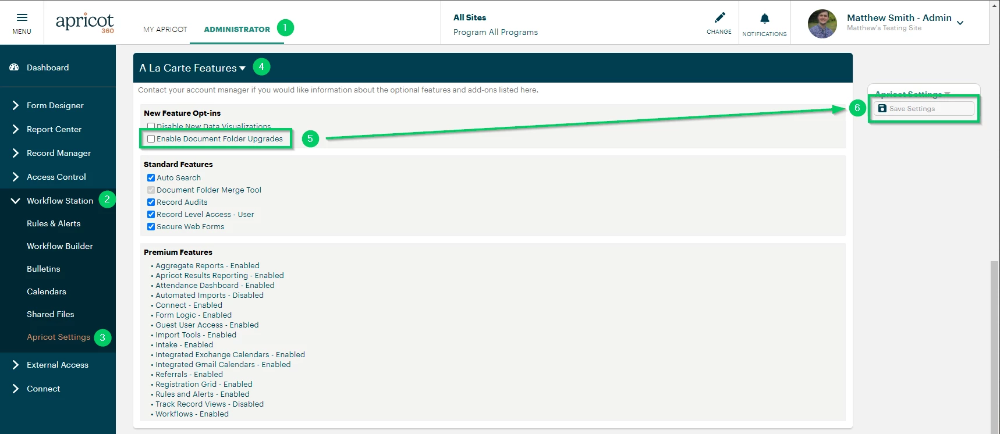1000x434 pixels.
Task: Open Calendars submenu item
Action: click(47, 291)
